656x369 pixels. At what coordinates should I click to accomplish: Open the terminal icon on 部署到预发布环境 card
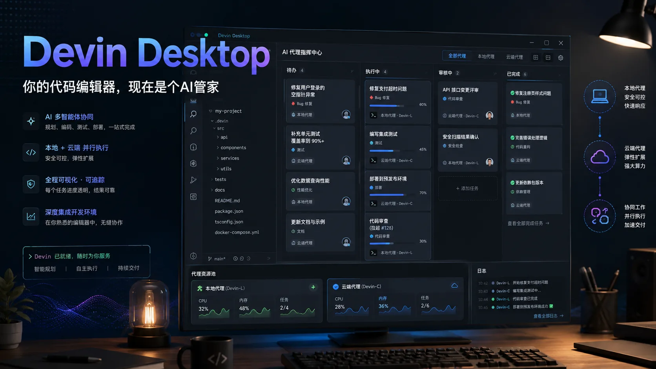coord(374,204)
